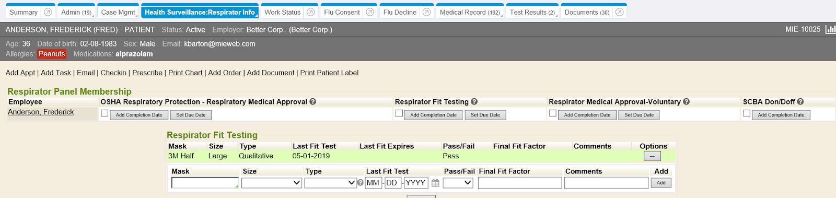Click pop-out arrow on Summary tab
Image resolution: width=836 pixels, height=198 pixels.
click(48, 12)
